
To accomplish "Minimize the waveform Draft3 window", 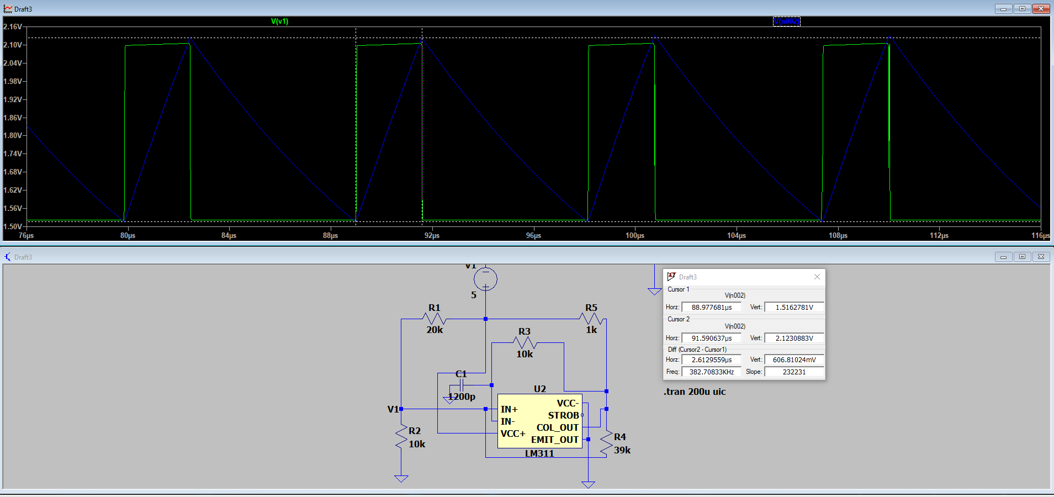I will [x=1003, y=9].
